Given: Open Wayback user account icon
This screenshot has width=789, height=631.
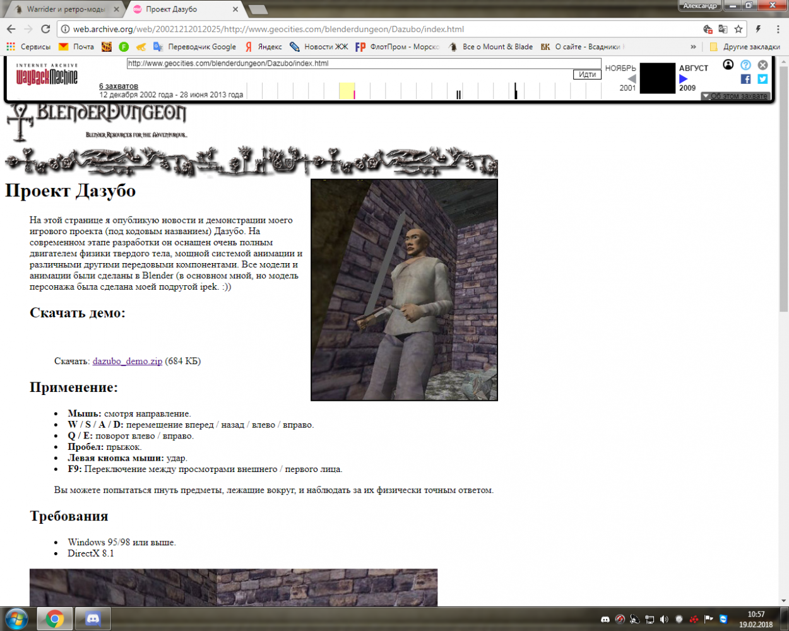Looking at the screenshot, I should 728,65.
